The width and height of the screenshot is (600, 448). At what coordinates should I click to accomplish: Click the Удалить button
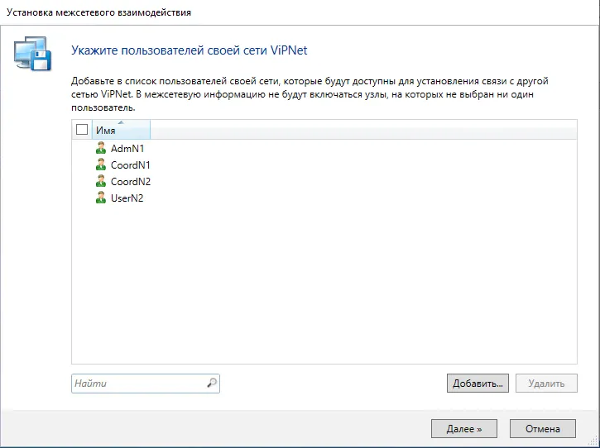coord(546,384)
